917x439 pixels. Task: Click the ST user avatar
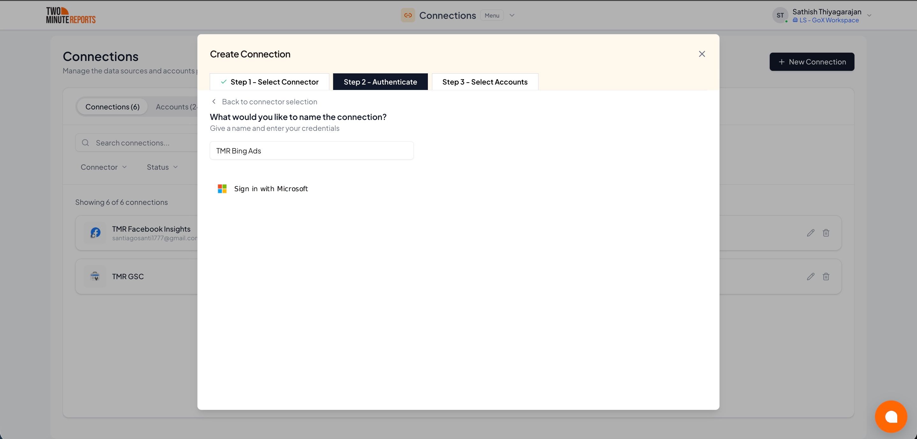(780, 15)
